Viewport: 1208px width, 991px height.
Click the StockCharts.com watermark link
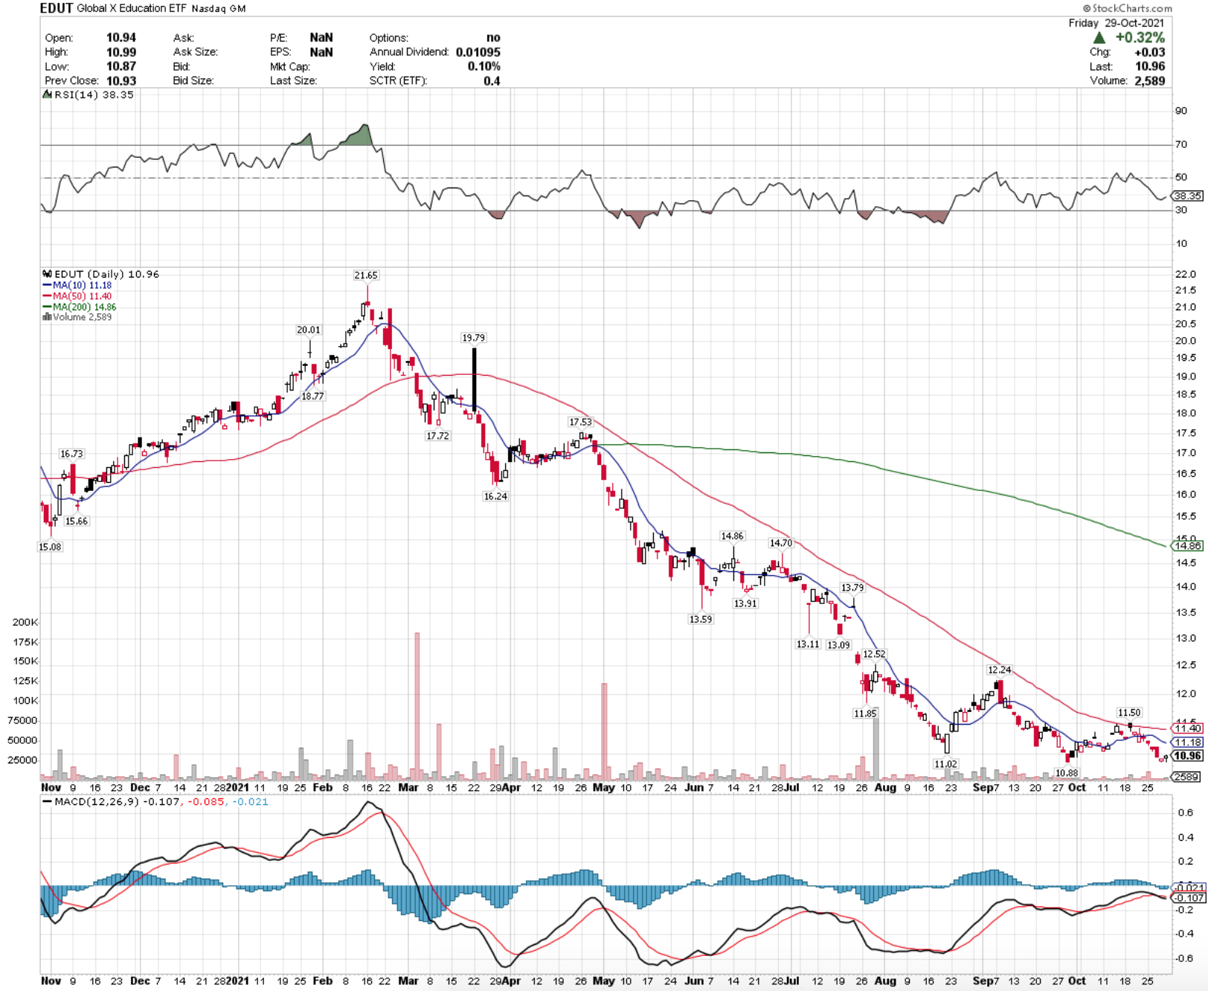(1127, 8)
